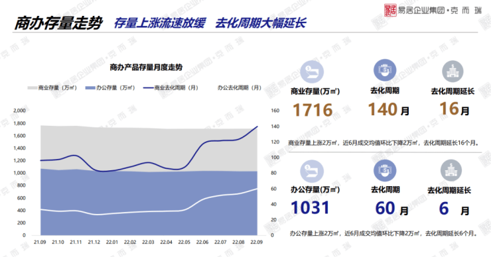Toggle the 商业去化周期 line legend entry
Screen dimensions: 491x257
171,88
